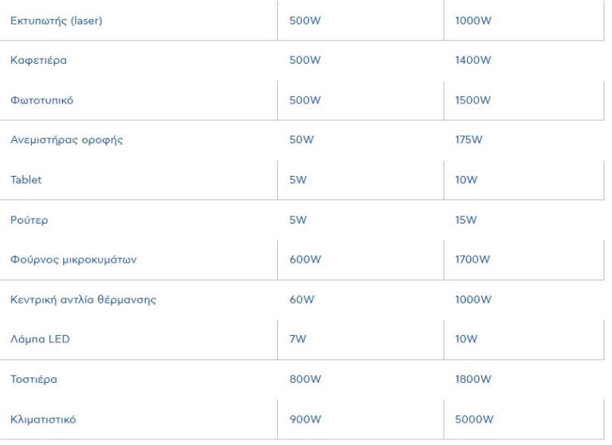Image resolution: width=612 pixels, height=445 pixels.
Task: Select the 1500W value for Φωτοτυπικό
Action: (x=473, y=100)
